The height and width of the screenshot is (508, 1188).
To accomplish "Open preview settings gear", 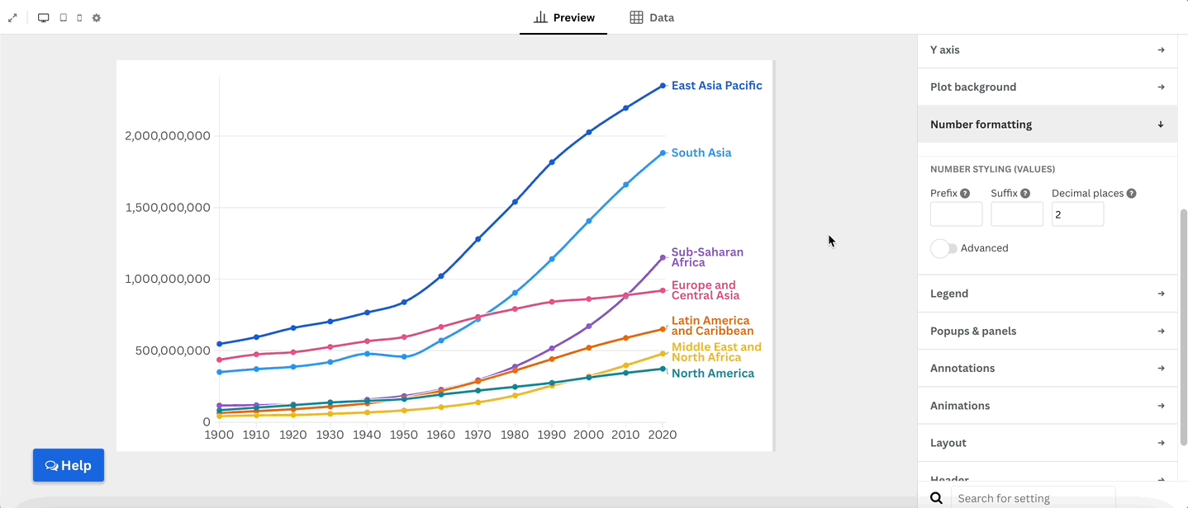I will [97, 17].
